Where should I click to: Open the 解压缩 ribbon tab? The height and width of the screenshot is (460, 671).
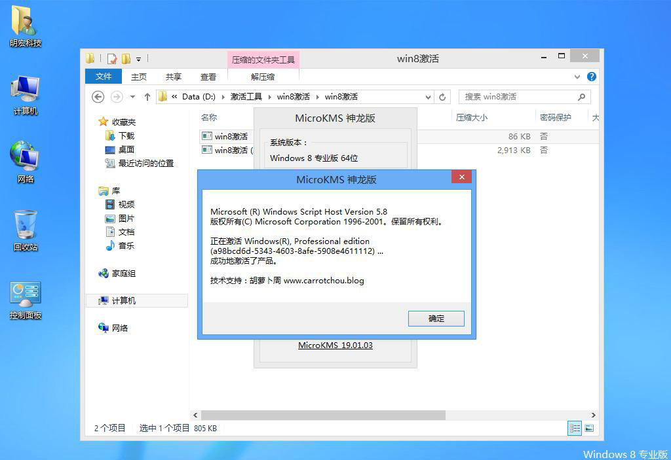coord(263,77)
